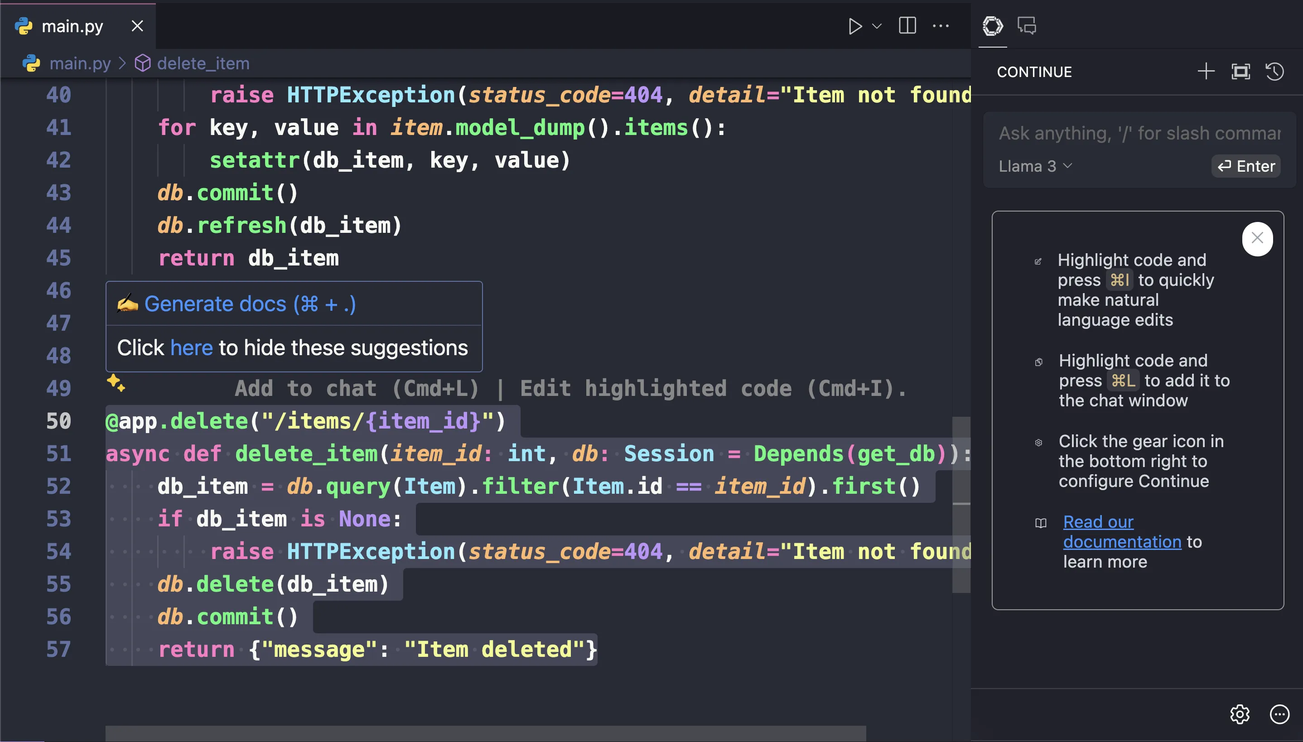The width and height of the screenshot is (1303, 742).
Task: Click 'return db_item' on line 45
Action: click(x=248, y=258)
